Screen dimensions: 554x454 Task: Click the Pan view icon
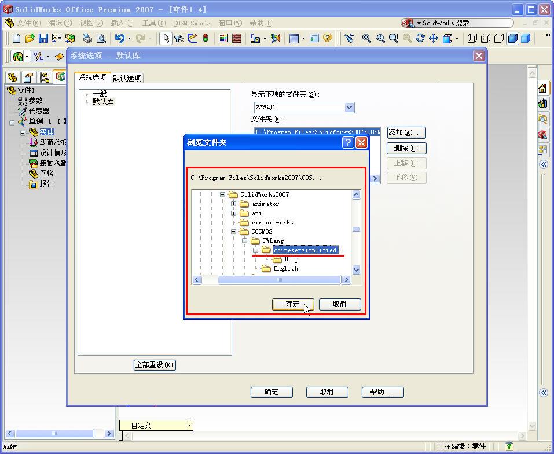[434, 38]
